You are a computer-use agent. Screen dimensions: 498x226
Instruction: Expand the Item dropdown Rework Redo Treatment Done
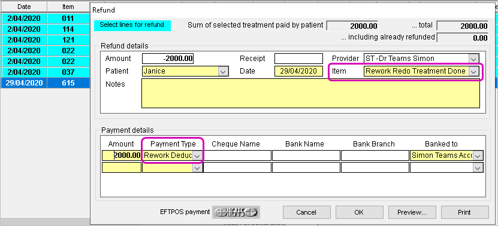pos(473,71)
